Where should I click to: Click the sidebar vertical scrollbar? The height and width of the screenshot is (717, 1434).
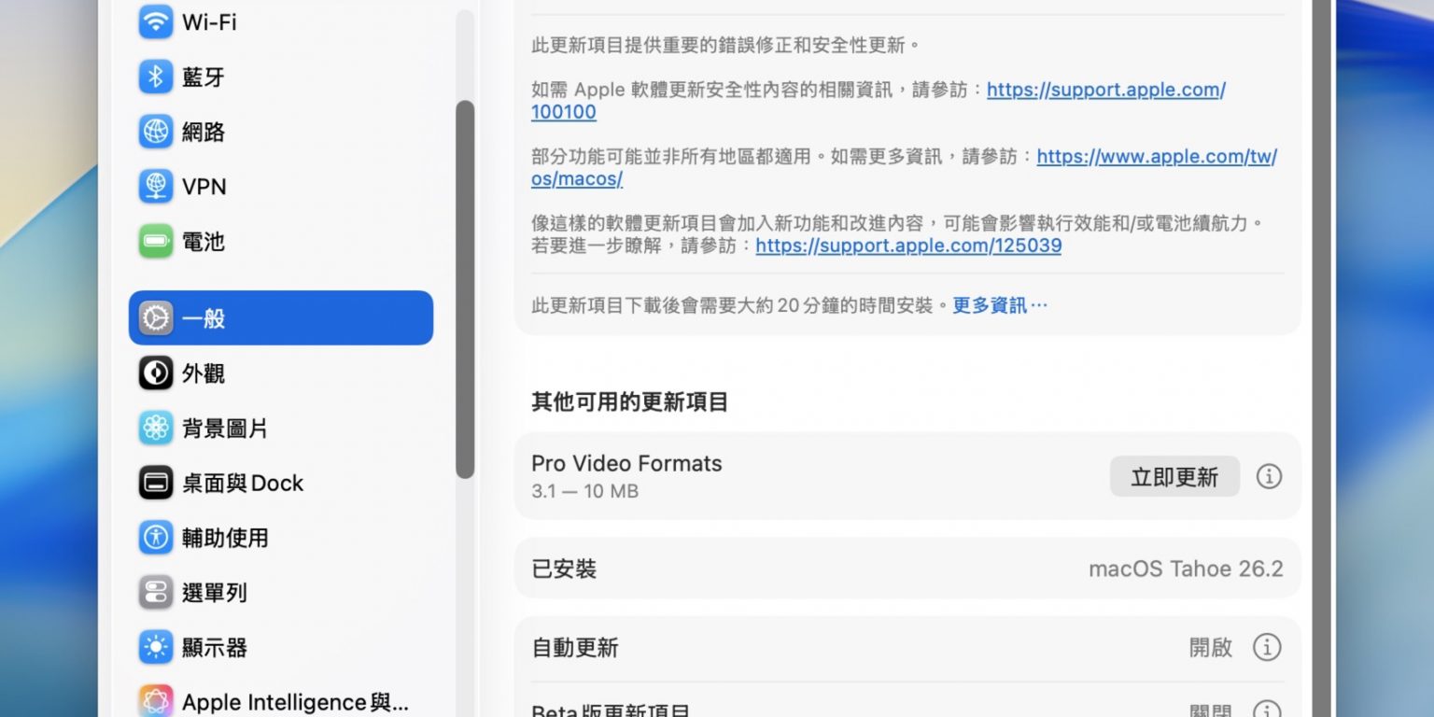[464, 289]
